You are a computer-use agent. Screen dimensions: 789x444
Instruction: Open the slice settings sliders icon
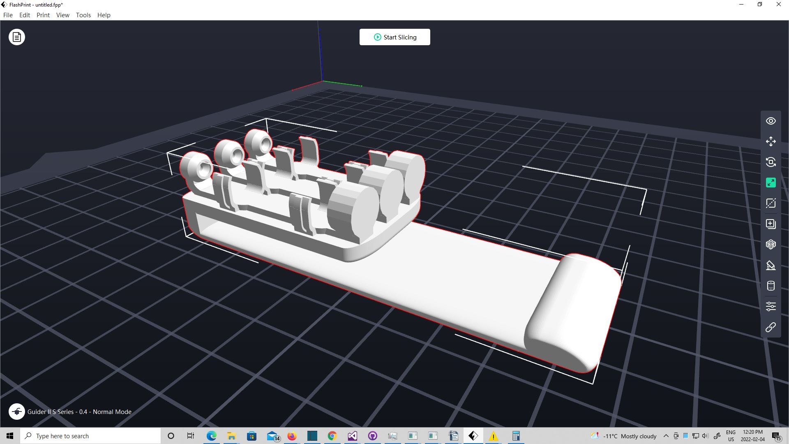[771, 306]
